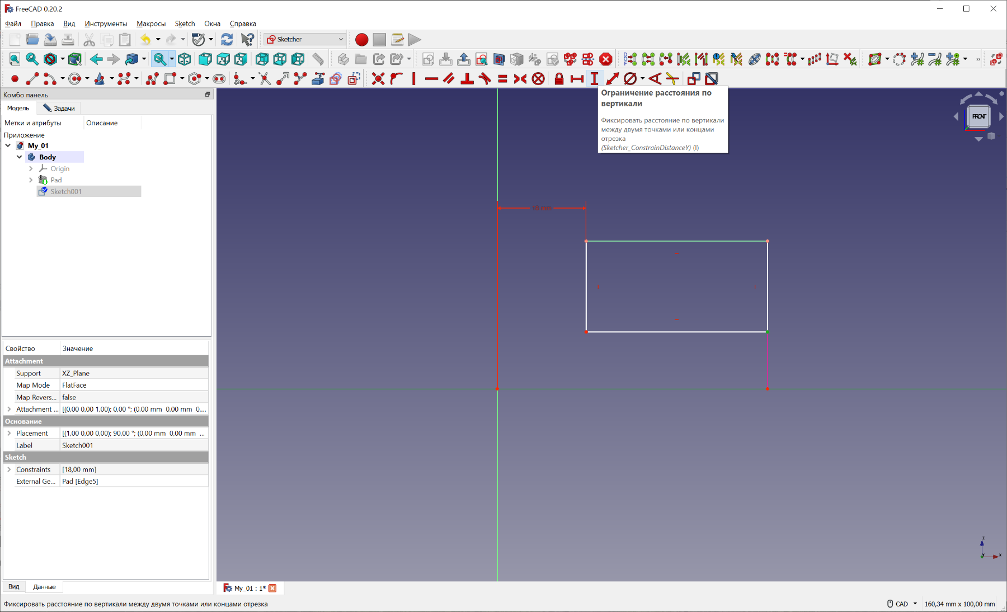Switch to the Задачи tab

point(59,108)
